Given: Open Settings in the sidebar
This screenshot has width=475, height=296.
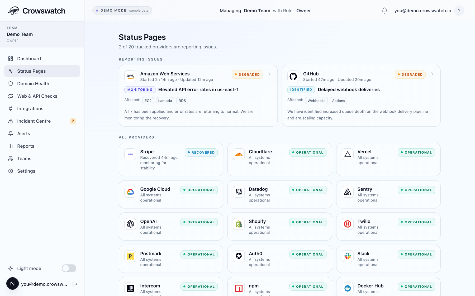Looking at the screenshot, I should point(42,171).
